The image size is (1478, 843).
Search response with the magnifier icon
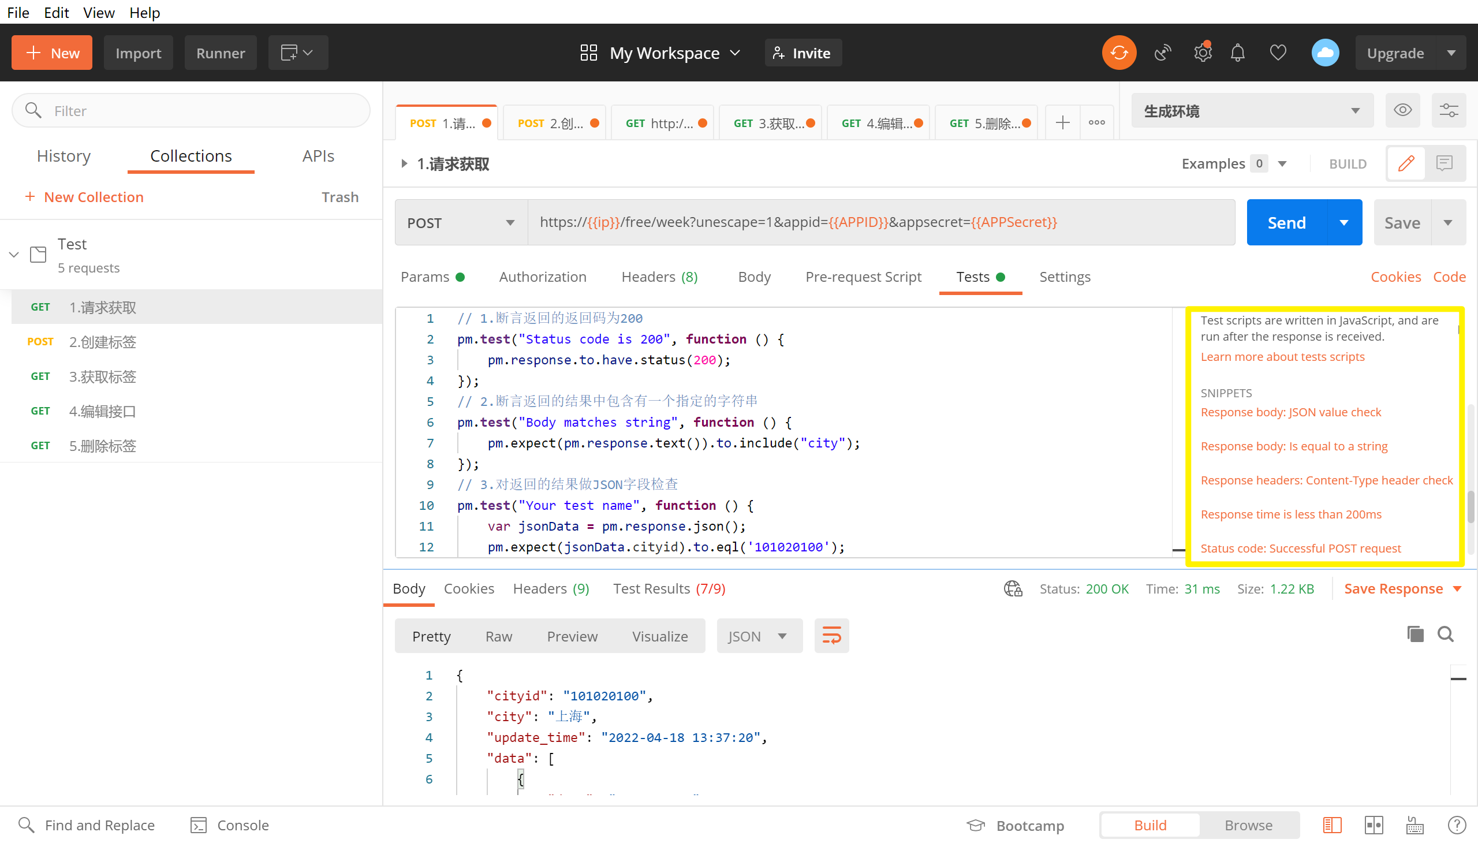[1446, 634]
